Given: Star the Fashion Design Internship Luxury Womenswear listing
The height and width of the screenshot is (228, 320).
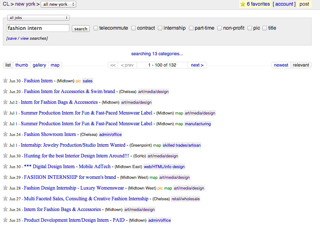Looking at the screenshot, I should [x=5, y=188].
